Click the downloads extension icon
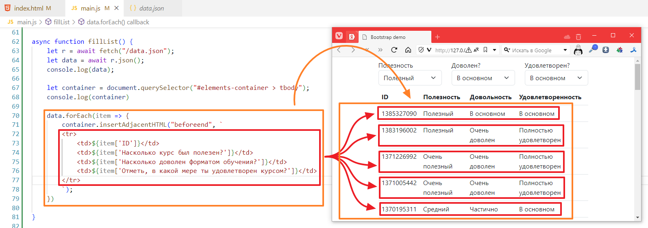Screen dimensions: 648x228 (606, 50)
